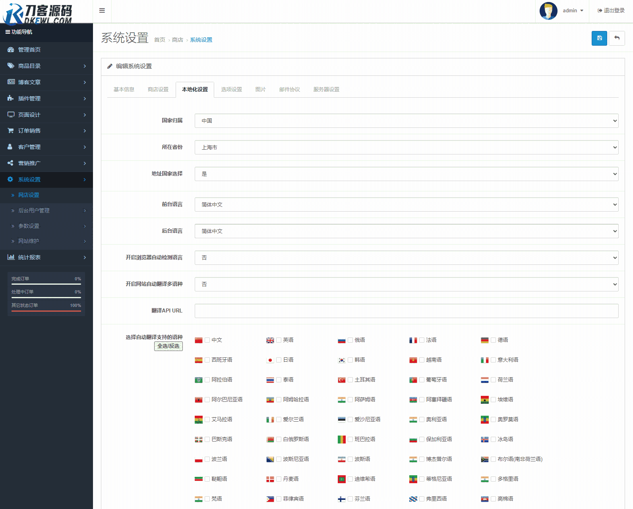The height and width of the screenshot is (509, 633).
Task: Select the 德语 checkbox
Action: (494, 340)
